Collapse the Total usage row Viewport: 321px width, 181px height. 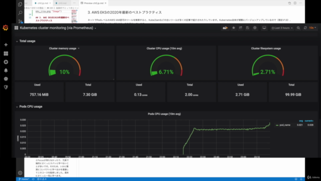pos(26,41)
